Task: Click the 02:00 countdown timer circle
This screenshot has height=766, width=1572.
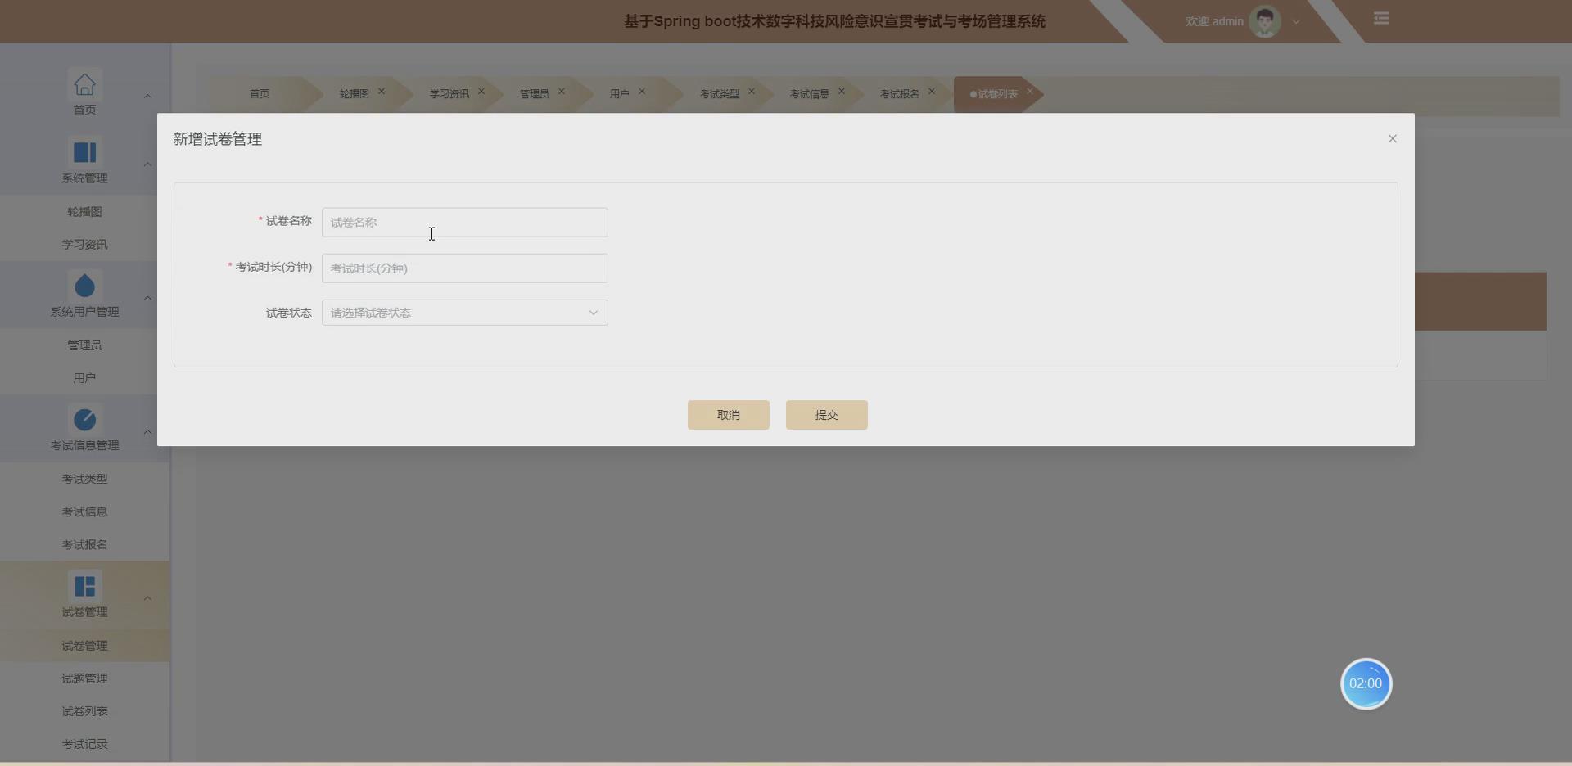Action: (1365, 683)
